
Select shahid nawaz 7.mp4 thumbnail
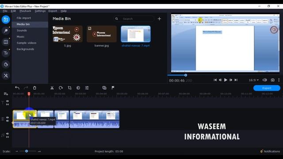(136, 34)
